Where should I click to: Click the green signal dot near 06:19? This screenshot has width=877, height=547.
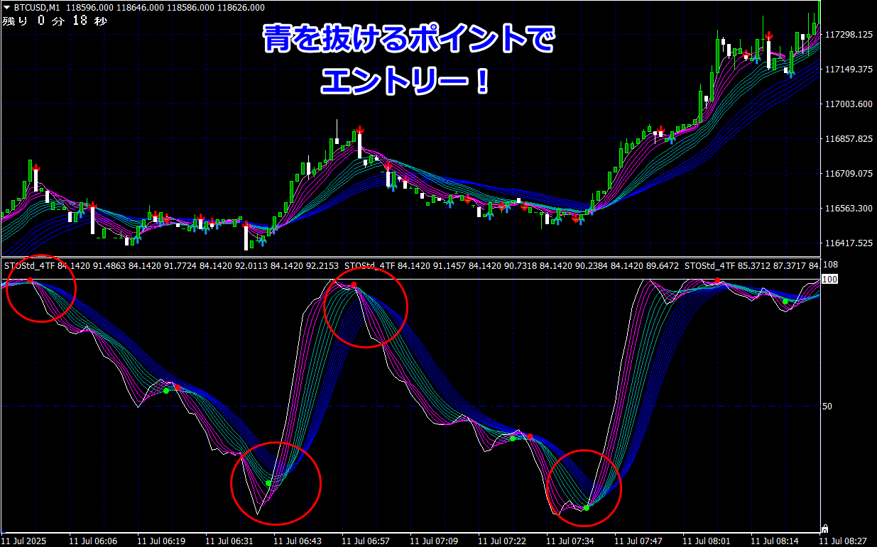166,390
